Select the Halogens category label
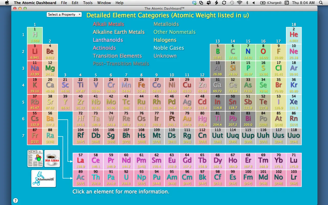The image size is (328, 205). (x=165, y=40)
